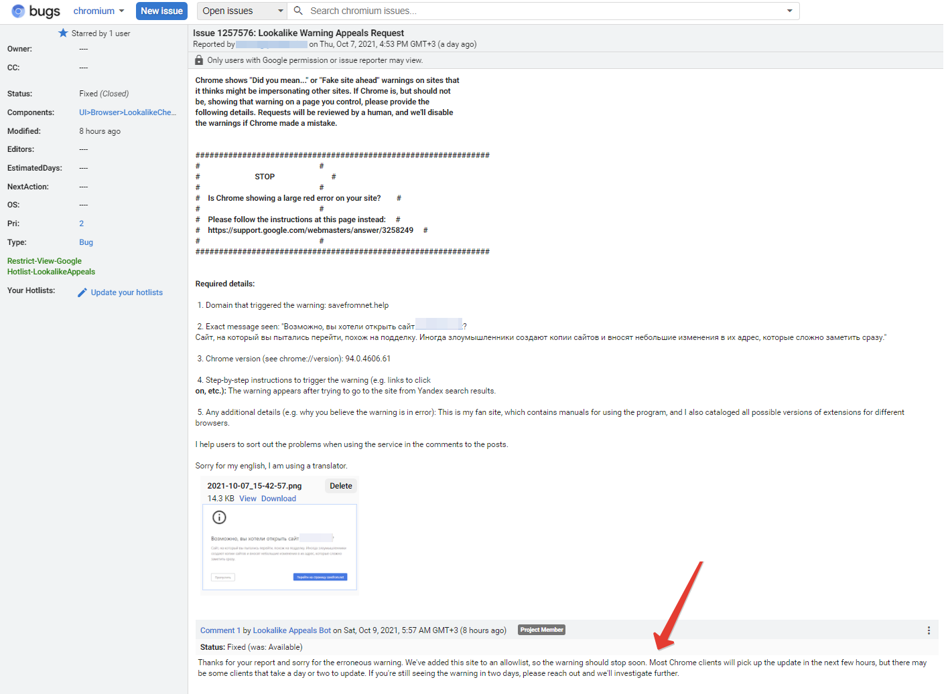950x694 pixels.
Task: Open the UI>Browser>LookalikeChecks component link
Action: pos(128,112)
